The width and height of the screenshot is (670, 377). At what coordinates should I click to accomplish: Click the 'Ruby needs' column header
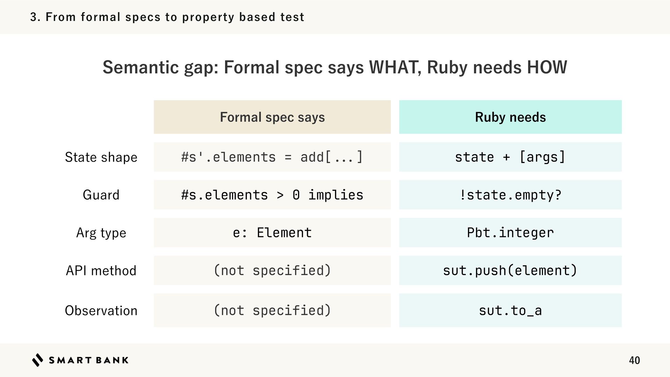click(x=510, y=117)
